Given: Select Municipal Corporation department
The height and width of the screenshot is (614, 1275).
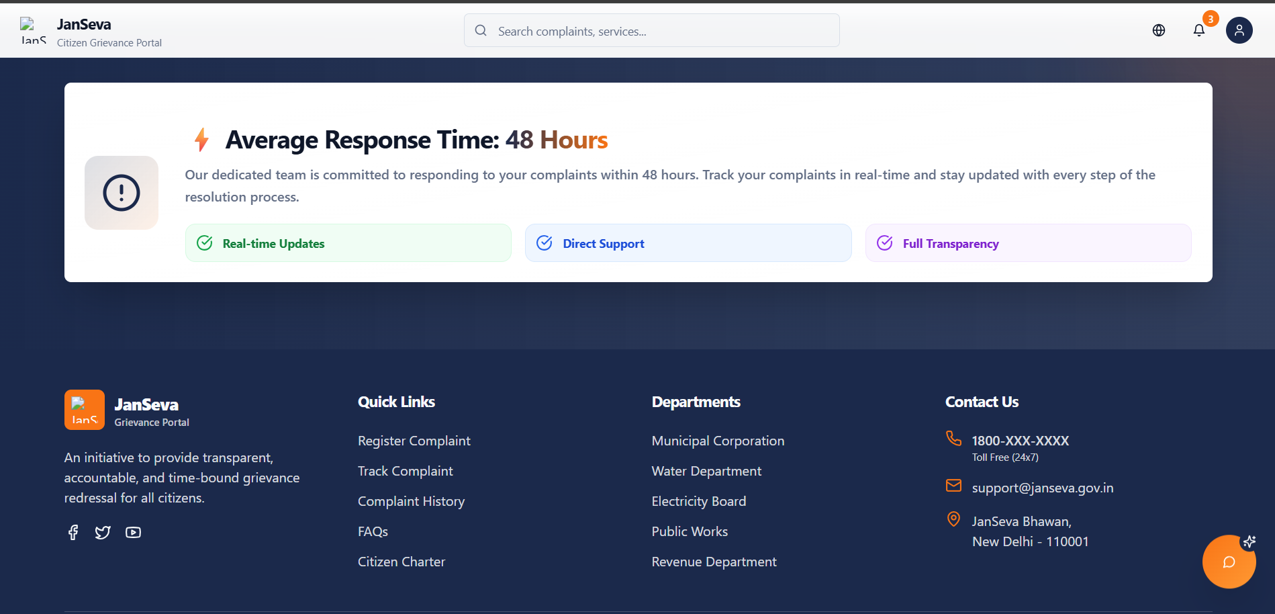Looking at the screenshot, I should coord(718,441).
